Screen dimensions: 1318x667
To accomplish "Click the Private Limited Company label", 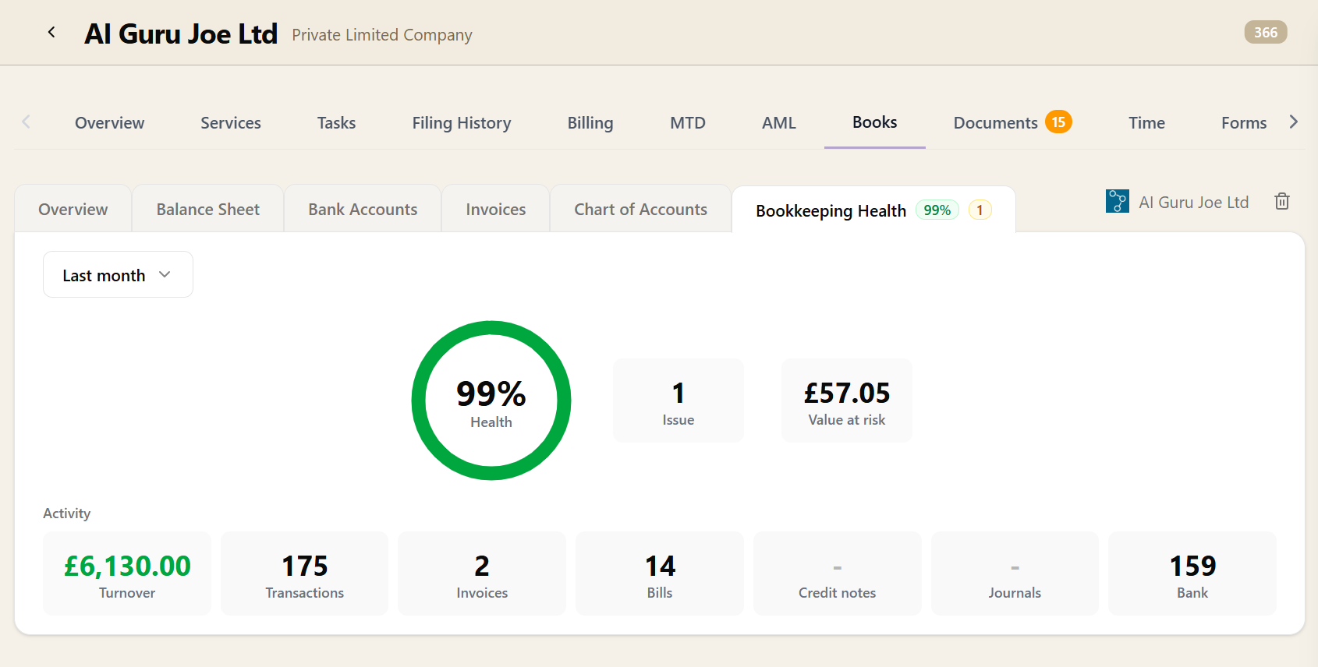I will click(x=382, y=35).
